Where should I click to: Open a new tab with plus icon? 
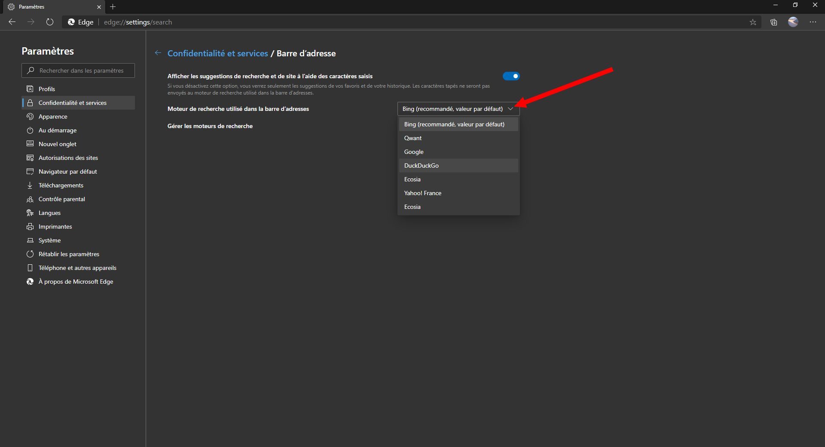pos(113,7)
